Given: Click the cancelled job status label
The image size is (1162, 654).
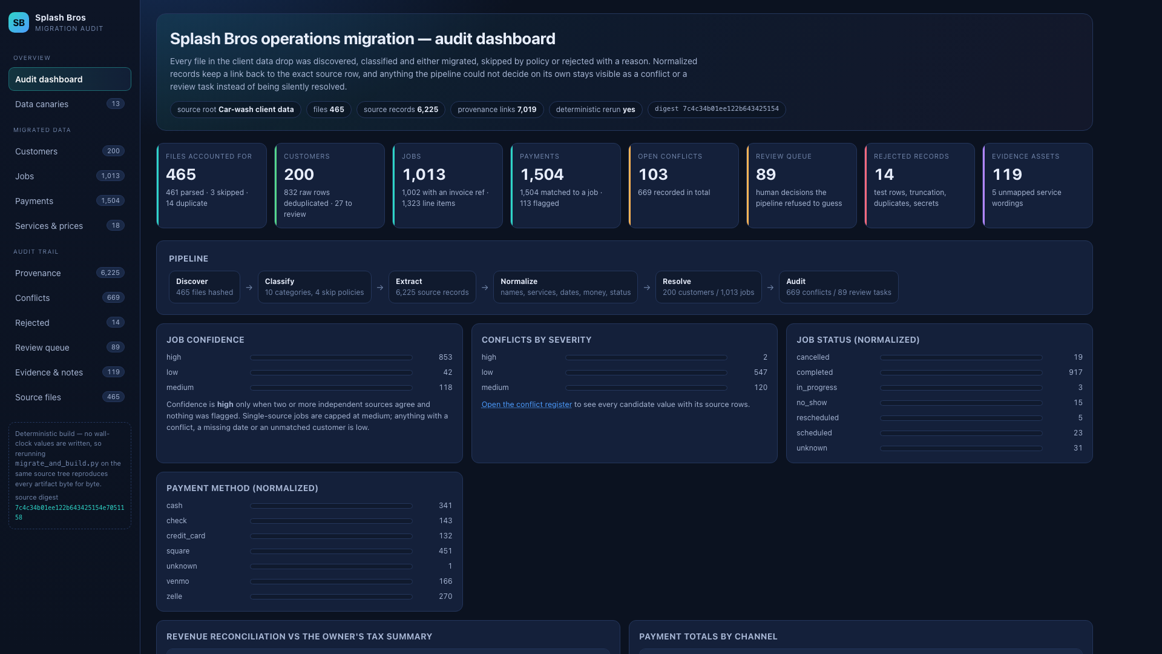Looking at the screenshot, I should (813, 357).
